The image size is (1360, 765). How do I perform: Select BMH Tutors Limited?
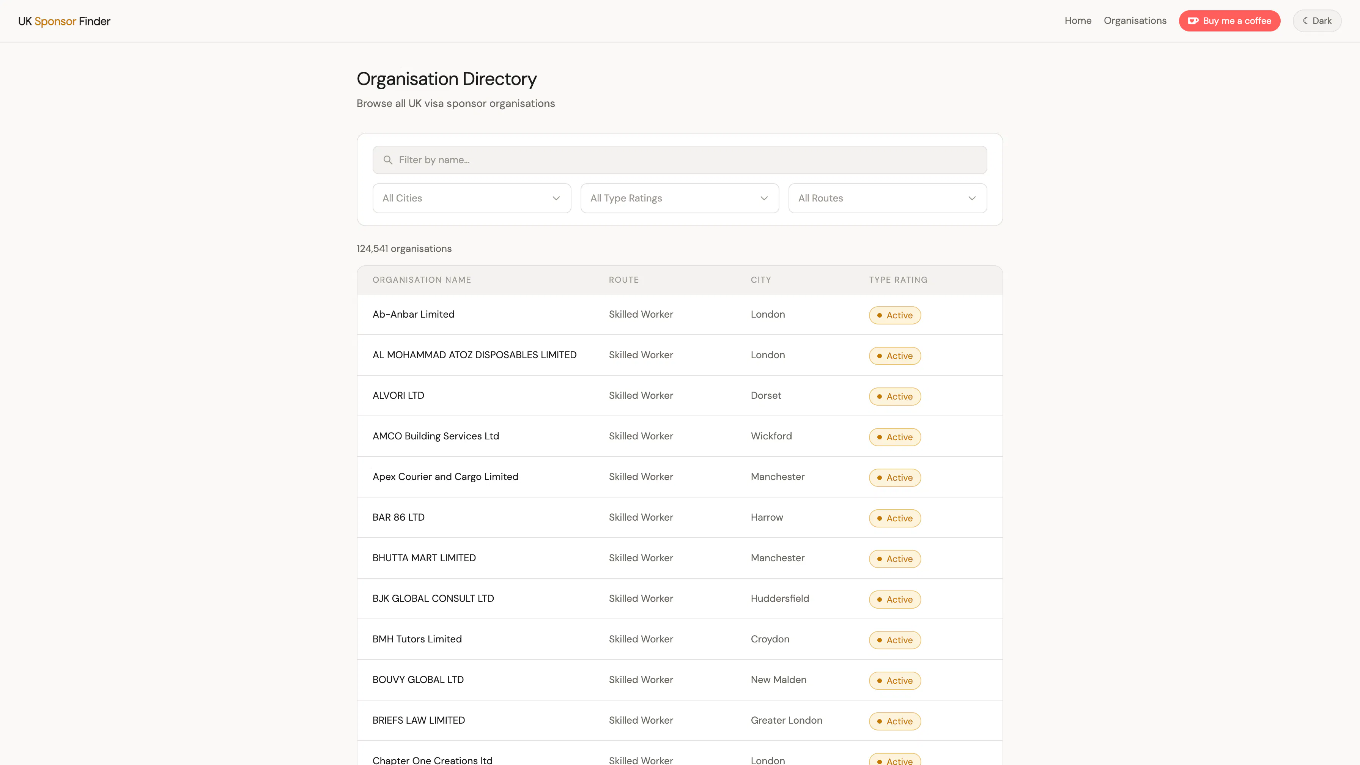680,640
